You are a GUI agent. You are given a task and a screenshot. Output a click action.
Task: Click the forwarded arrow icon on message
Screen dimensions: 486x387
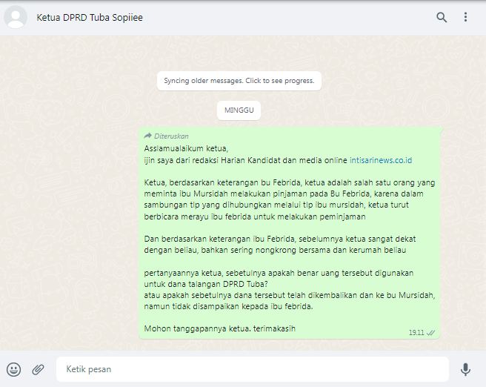tap(148, 136)
